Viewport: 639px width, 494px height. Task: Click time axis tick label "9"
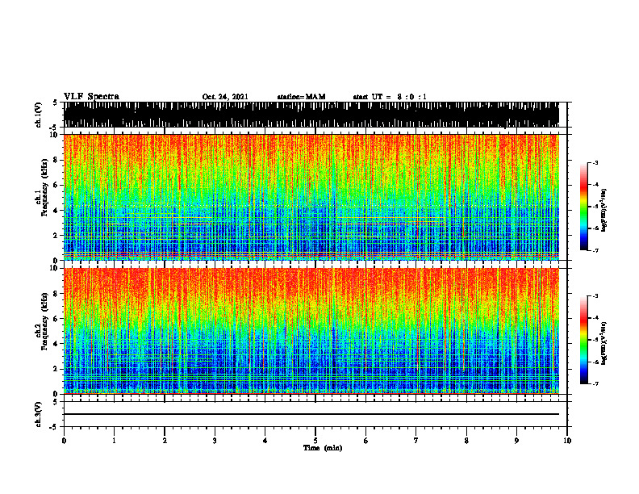tap(516, 441)
